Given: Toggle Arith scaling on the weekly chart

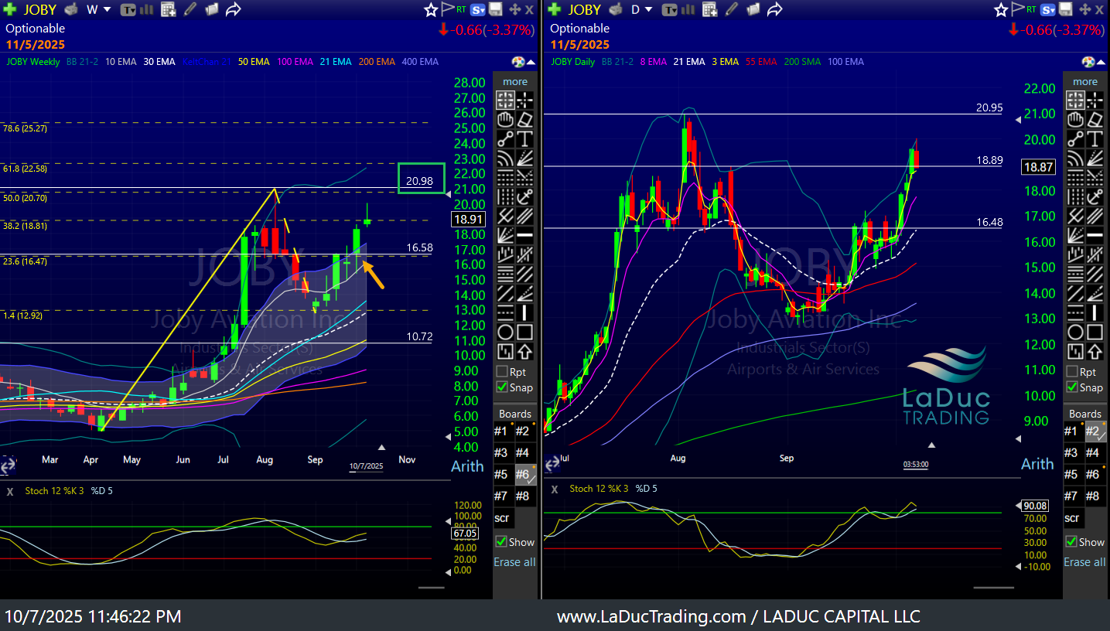Looking at the screenshot, I should coord(467,466).
